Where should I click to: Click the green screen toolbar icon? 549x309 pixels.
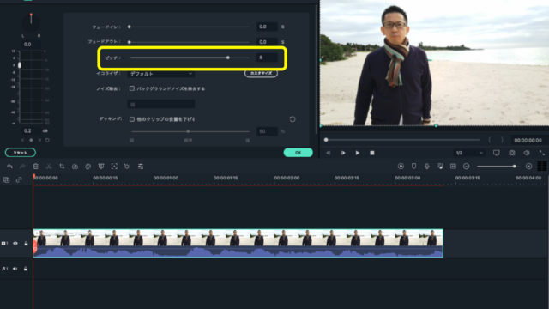(101, 167)
